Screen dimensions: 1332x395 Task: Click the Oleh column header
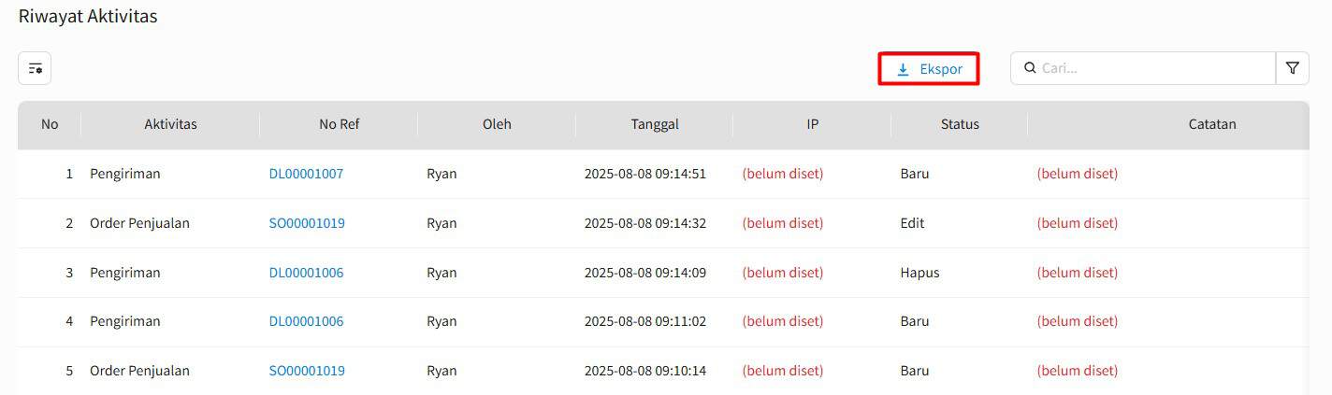click(x=497, y=124)
